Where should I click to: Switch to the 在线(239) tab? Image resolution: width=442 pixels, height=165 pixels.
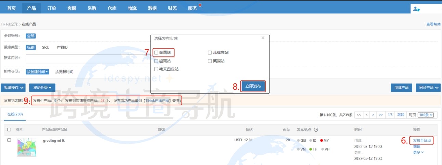pos(15,114)
